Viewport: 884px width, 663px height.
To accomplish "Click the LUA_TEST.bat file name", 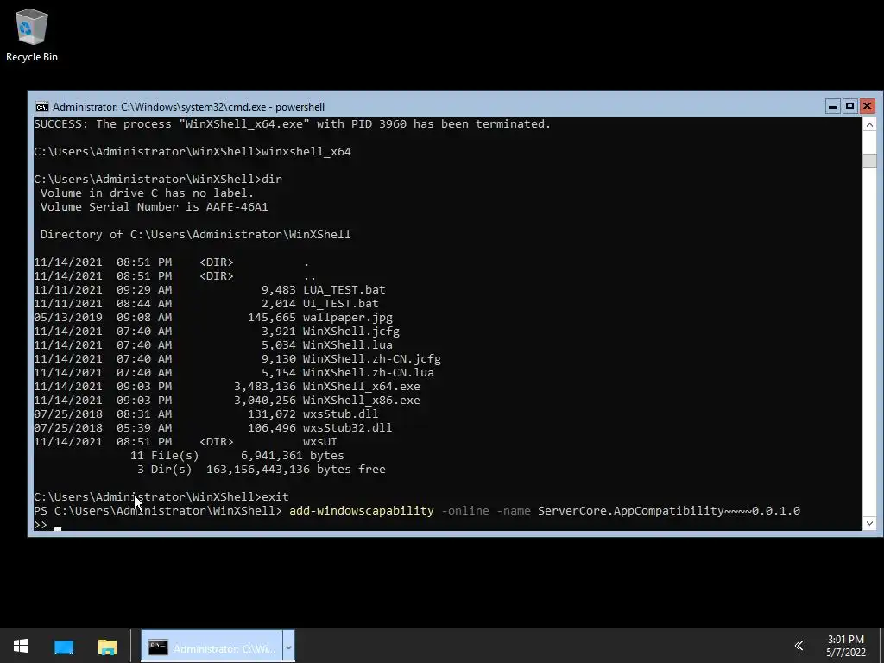I will 344,290.
